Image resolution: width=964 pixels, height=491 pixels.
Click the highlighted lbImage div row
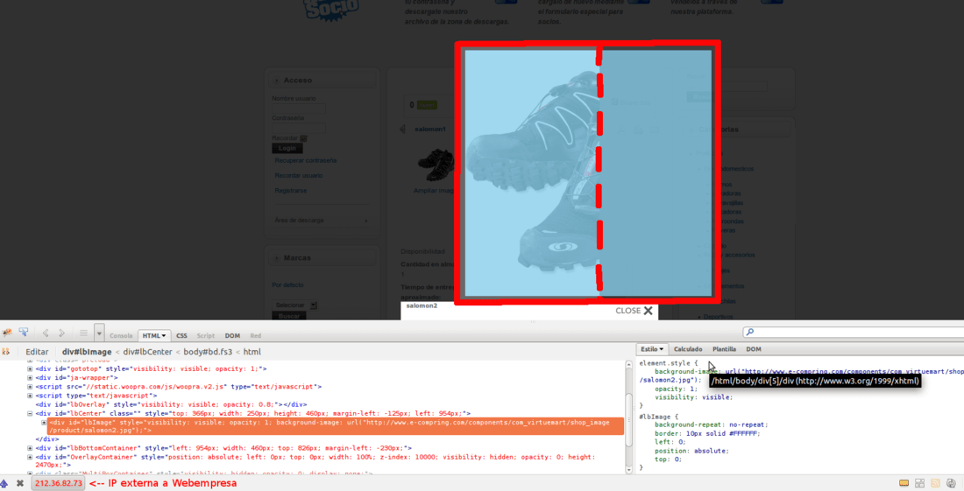click(x=336, y=426)
